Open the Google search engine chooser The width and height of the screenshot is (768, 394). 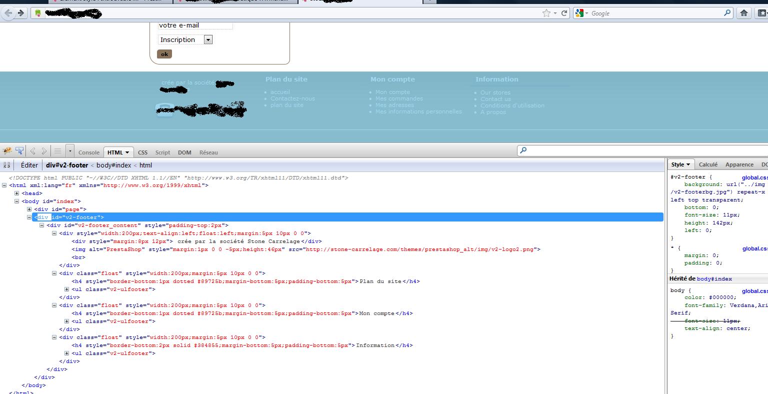pyautogui.click(x=581, y=13)
